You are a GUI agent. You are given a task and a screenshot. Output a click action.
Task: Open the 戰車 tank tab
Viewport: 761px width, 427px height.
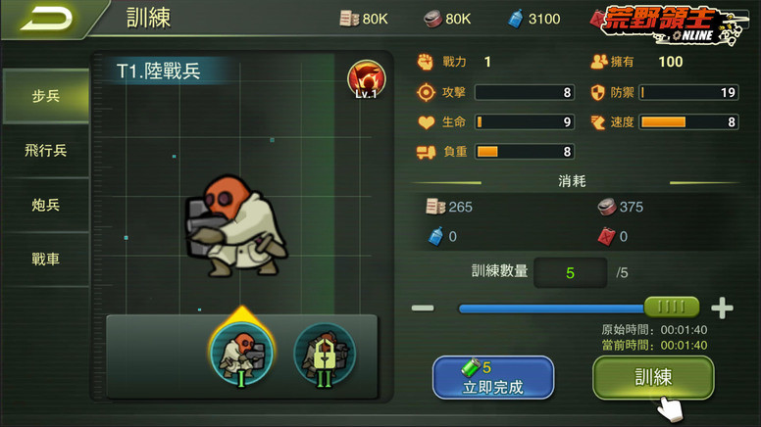click(x=46, y=259)
